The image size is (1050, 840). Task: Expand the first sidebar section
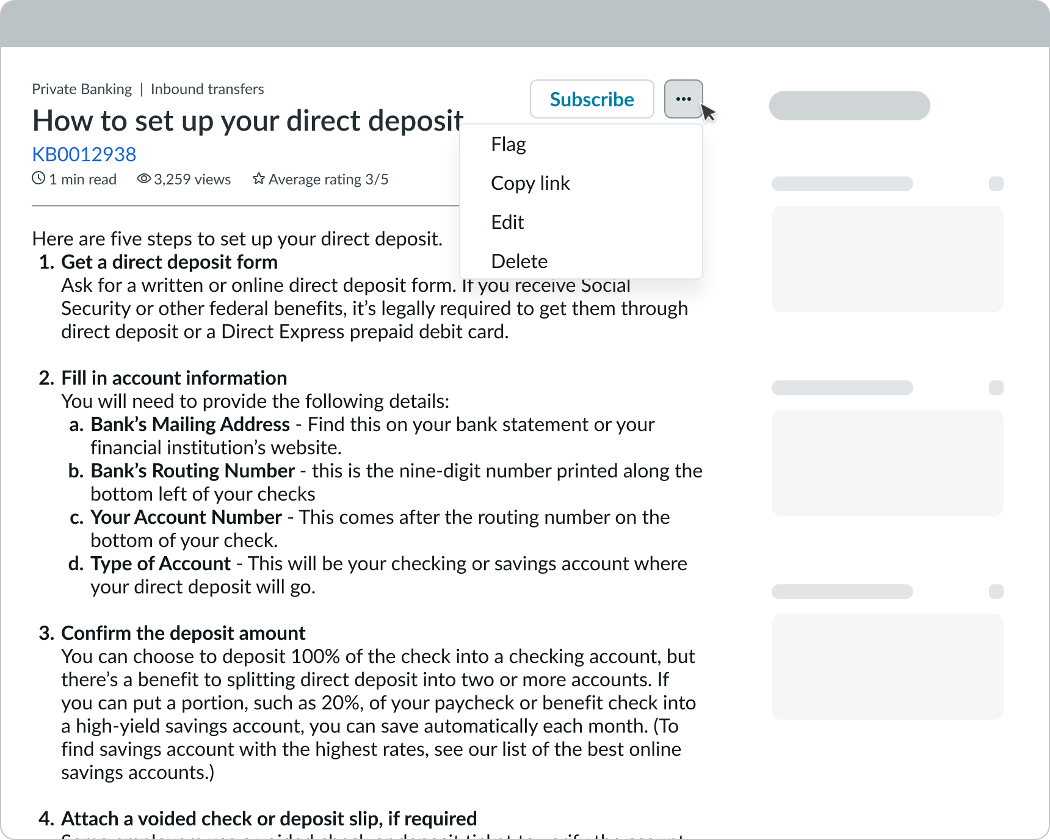pyautogui.click(x=996, y=184)
